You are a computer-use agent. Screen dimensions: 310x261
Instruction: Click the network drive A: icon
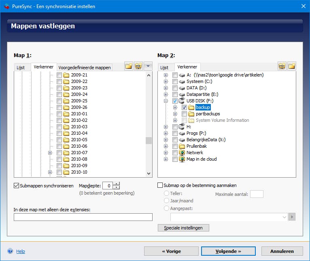pyautogui.click(x=182, y=75)
